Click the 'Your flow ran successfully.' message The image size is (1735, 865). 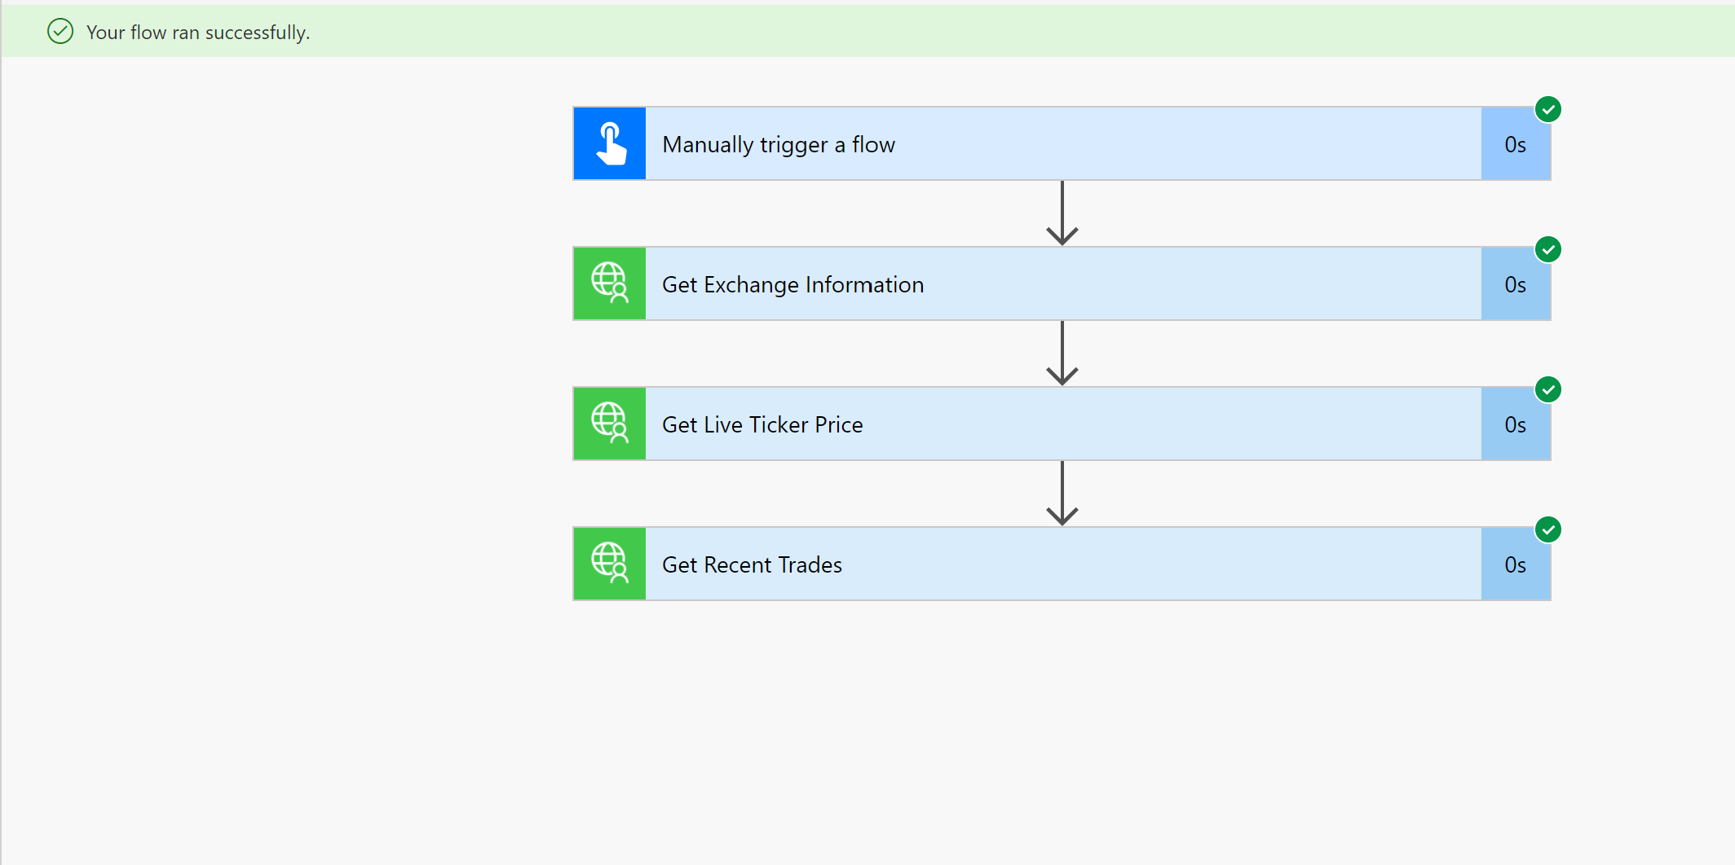click(x=198, y=33)
